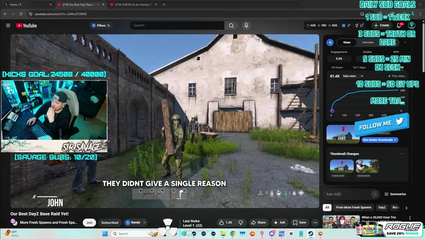Click the Join channel button
The height and width of the screenshot is (239, 425).
pos(89,222)
